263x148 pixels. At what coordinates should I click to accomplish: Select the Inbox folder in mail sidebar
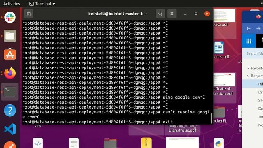tap(253, 84)
